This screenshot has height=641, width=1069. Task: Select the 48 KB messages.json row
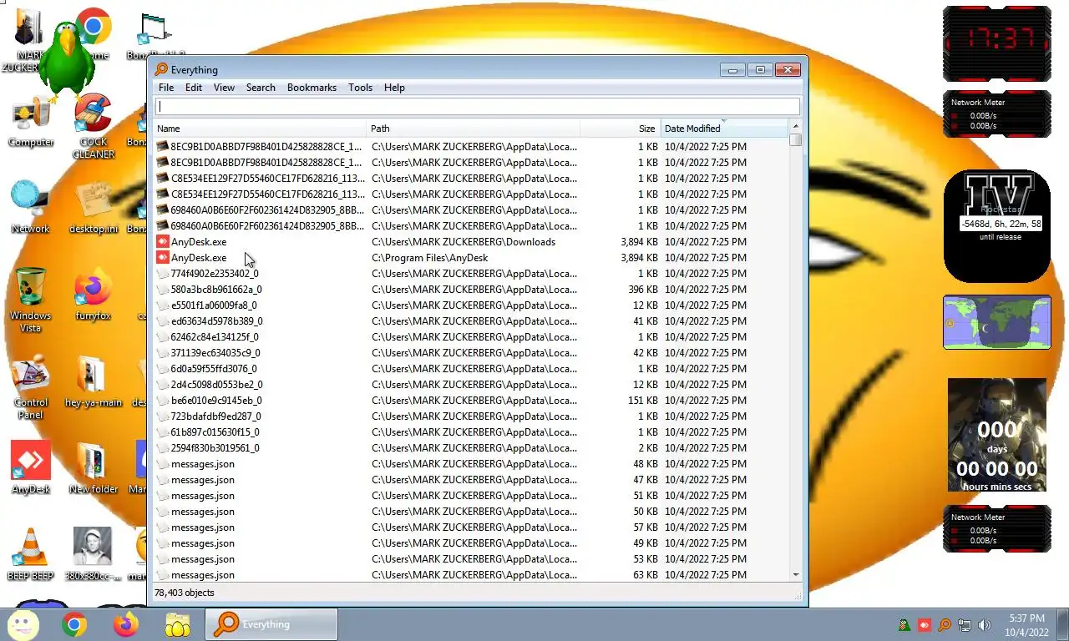472,464
